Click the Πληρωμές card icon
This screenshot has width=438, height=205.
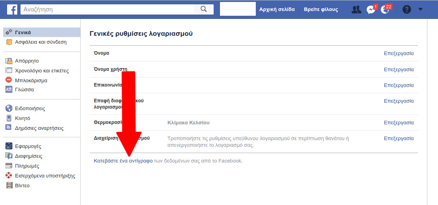(x=9, y=166)
